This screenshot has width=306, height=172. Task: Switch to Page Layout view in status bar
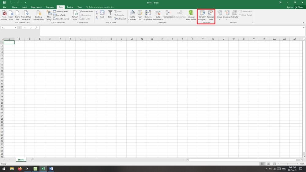click(268, 164)
